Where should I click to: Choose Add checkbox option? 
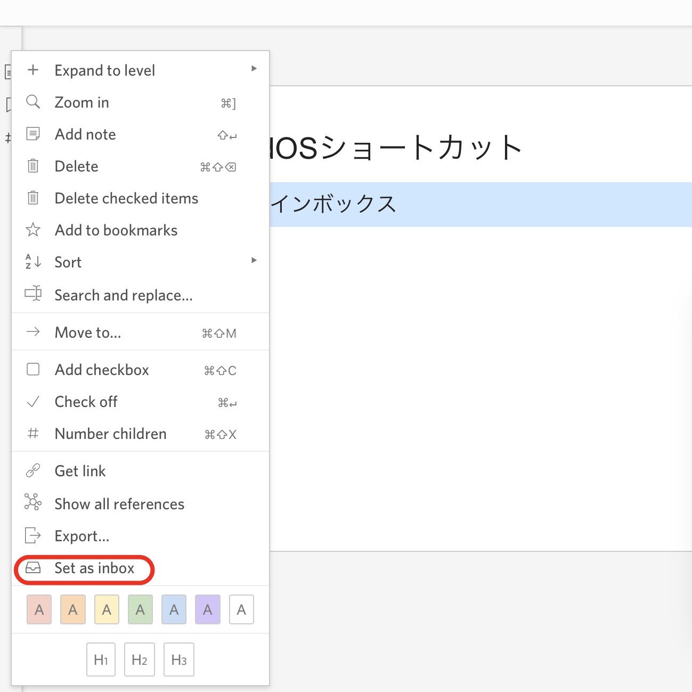coord(141,370)
